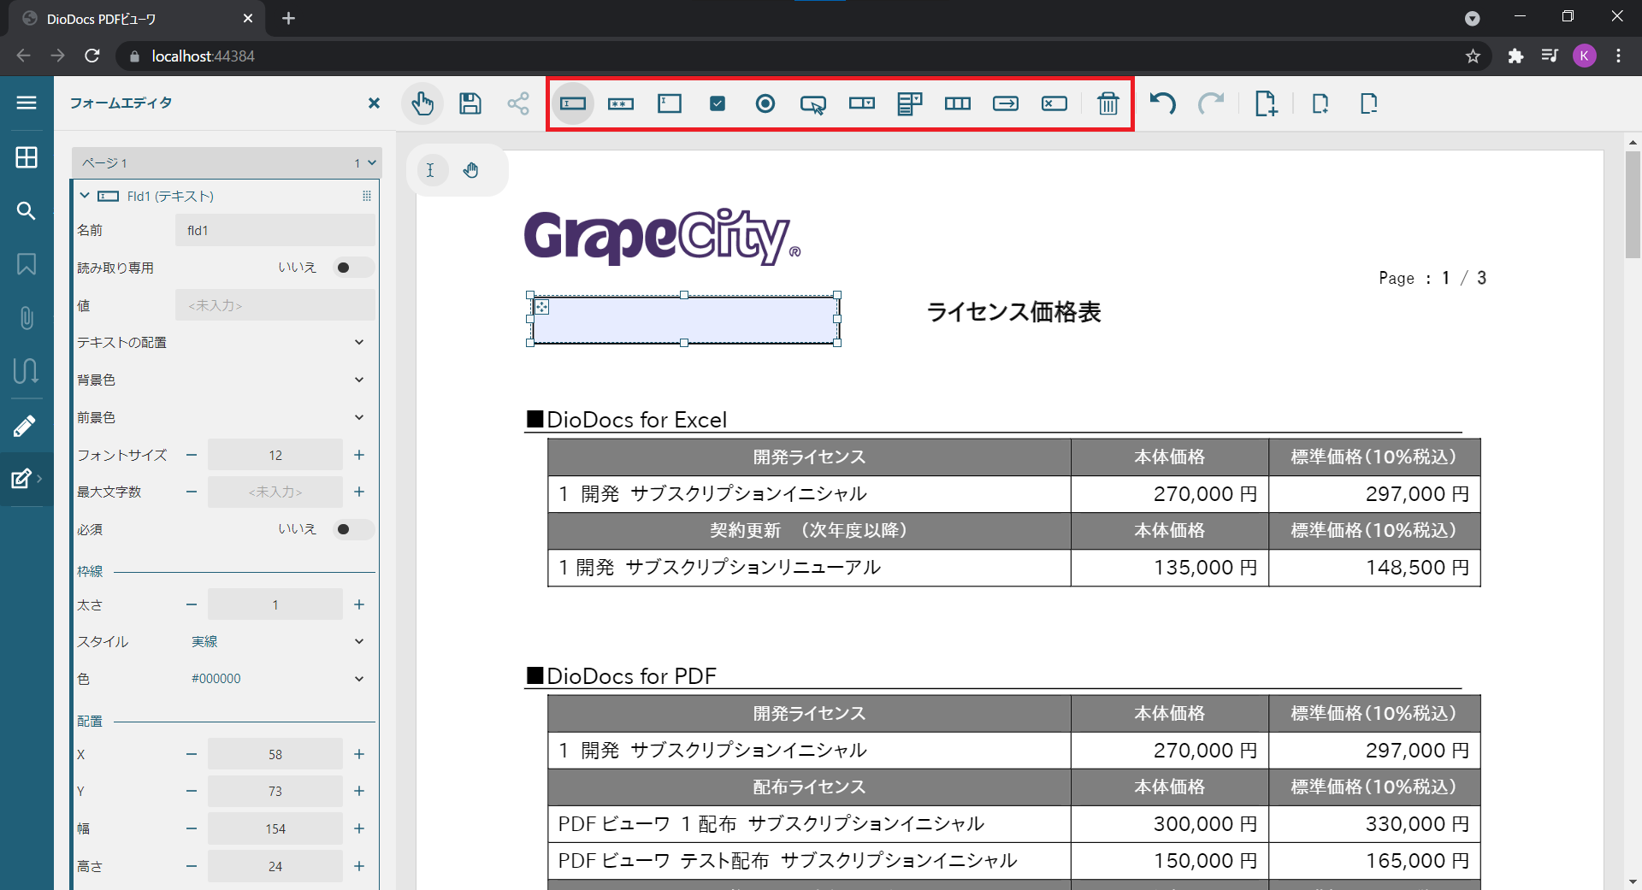Viewport: 1642px width, 890px height.
Task: Expand the 前景色 dropdown
Action: [359, 417]
